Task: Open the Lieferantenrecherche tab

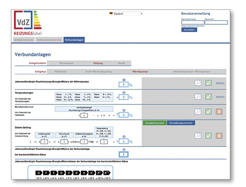Action: click(x=49, y=40)
